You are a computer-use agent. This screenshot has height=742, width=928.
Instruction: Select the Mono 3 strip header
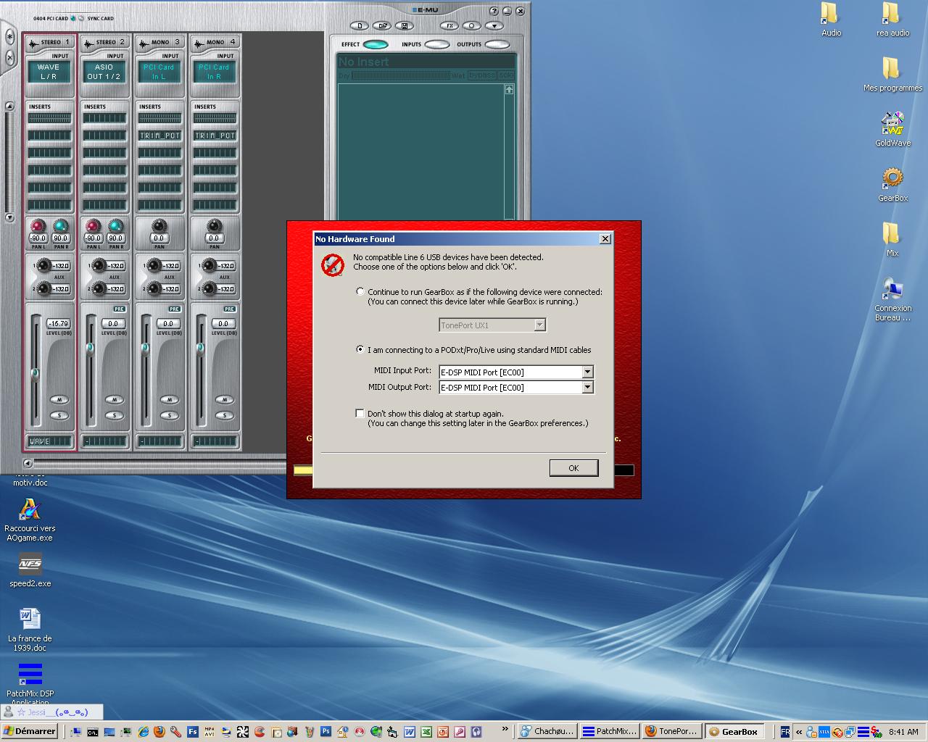[x=159, y=42]
